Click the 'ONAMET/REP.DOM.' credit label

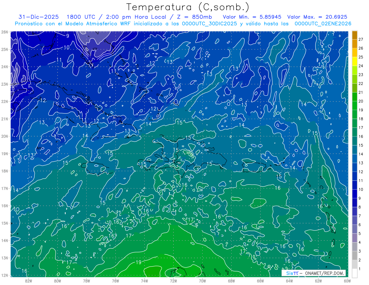(x=324, y=273)
